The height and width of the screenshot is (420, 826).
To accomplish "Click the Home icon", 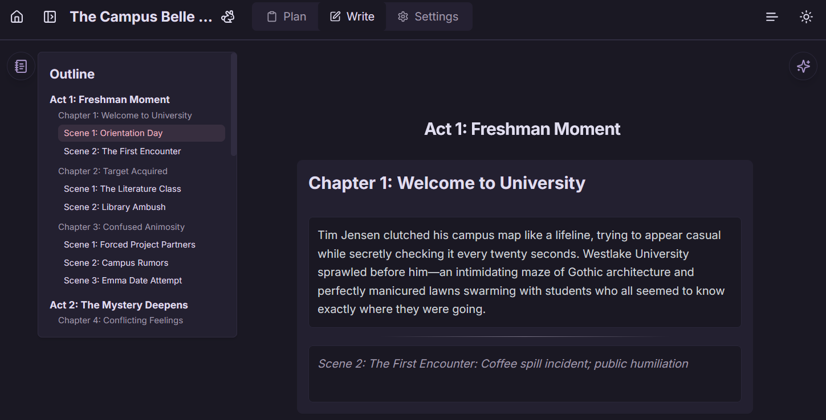I will tap(17, 17).
